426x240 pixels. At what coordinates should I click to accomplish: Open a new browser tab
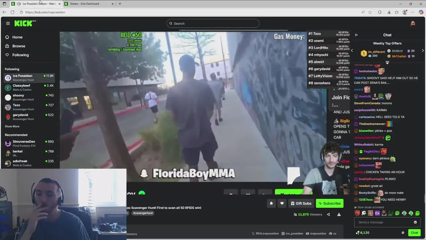click(x=120, y=4)
